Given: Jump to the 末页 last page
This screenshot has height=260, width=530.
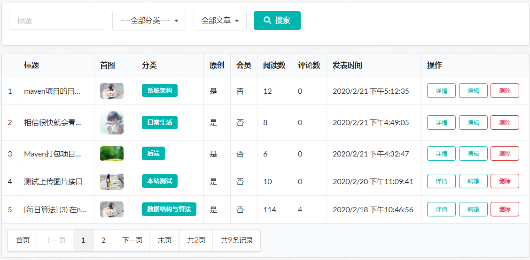Looking at the screenshot, I should click(x=164, y=240).
